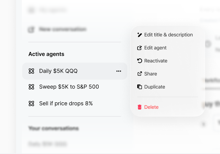Open the Sweep $5K to S&P 500 agent
Viewport: 220px width, 154px height.
tap(69, 87)
